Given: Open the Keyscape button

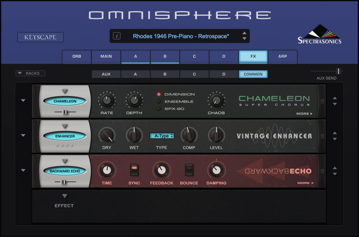Looking at the screenshot, I should pyautogui.click(x=41, y=37).
